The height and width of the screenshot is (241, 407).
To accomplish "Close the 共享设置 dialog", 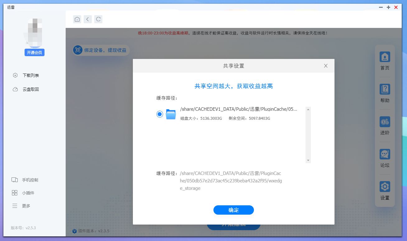I will tap(326, 66).
